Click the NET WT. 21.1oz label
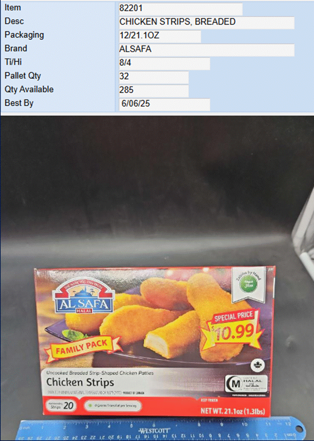Screen dimensions: 314x441 click(233, 411)
